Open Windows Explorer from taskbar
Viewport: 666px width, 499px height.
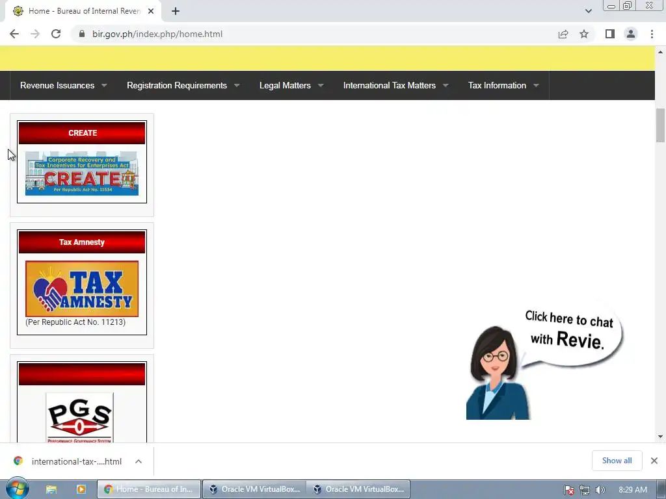(51, 489)
